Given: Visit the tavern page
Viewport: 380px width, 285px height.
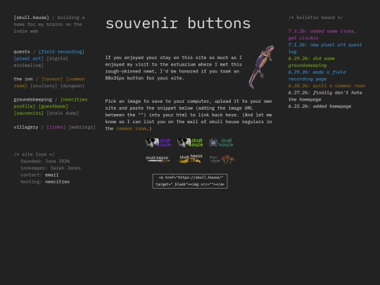Looking at the screenshot, I should pos(52,79).
